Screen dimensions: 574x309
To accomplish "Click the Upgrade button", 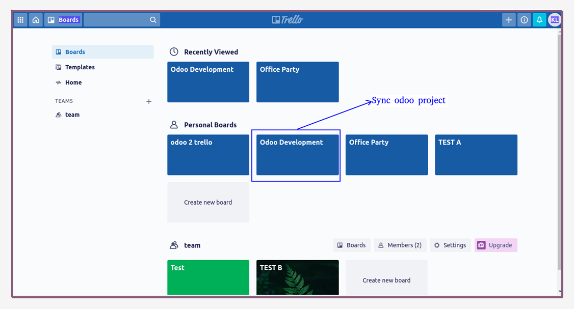I will coord(496,245).
